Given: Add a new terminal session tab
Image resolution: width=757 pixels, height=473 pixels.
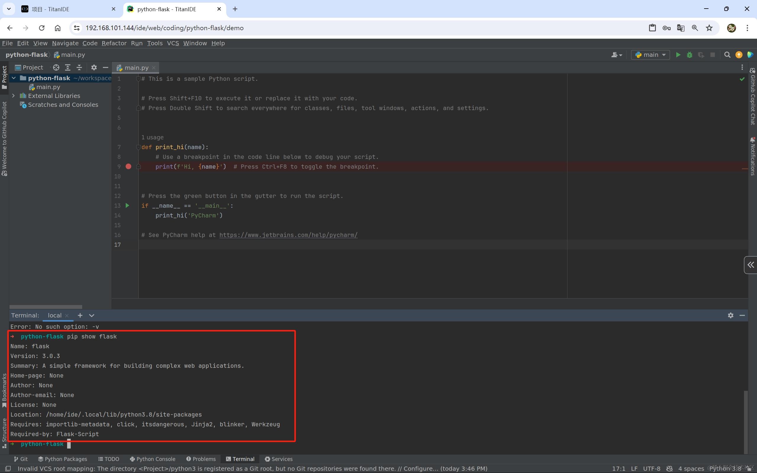Looking at the screenshot, I should (x=80, y=315).
